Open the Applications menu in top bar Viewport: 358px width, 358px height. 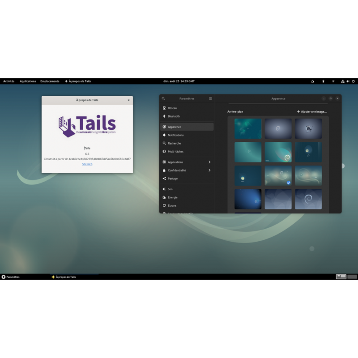tap(28, 81)
